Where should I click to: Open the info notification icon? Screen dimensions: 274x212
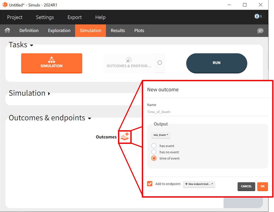click(258, 17)
